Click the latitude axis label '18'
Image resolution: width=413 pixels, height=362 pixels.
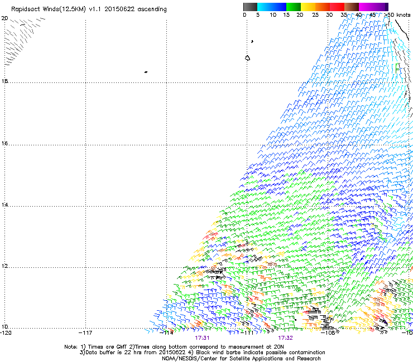(x=4, y=81)
